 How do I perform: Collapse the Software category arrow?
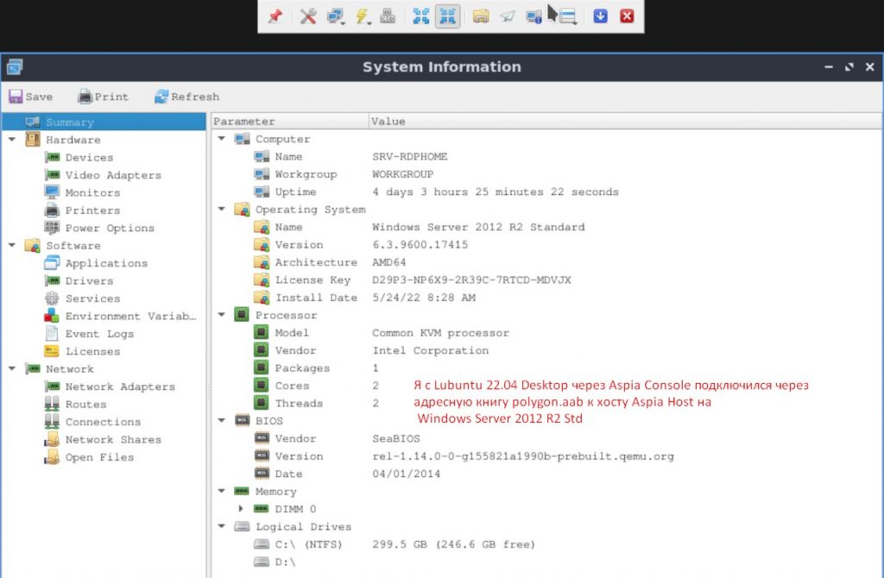pos(12,245)
